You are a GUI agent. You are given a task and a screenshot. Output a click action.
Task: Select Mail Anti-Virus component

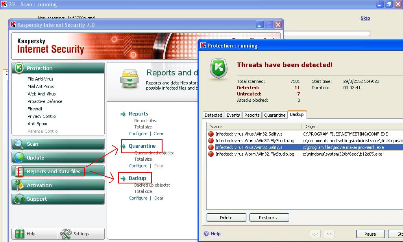click(41, 86)
